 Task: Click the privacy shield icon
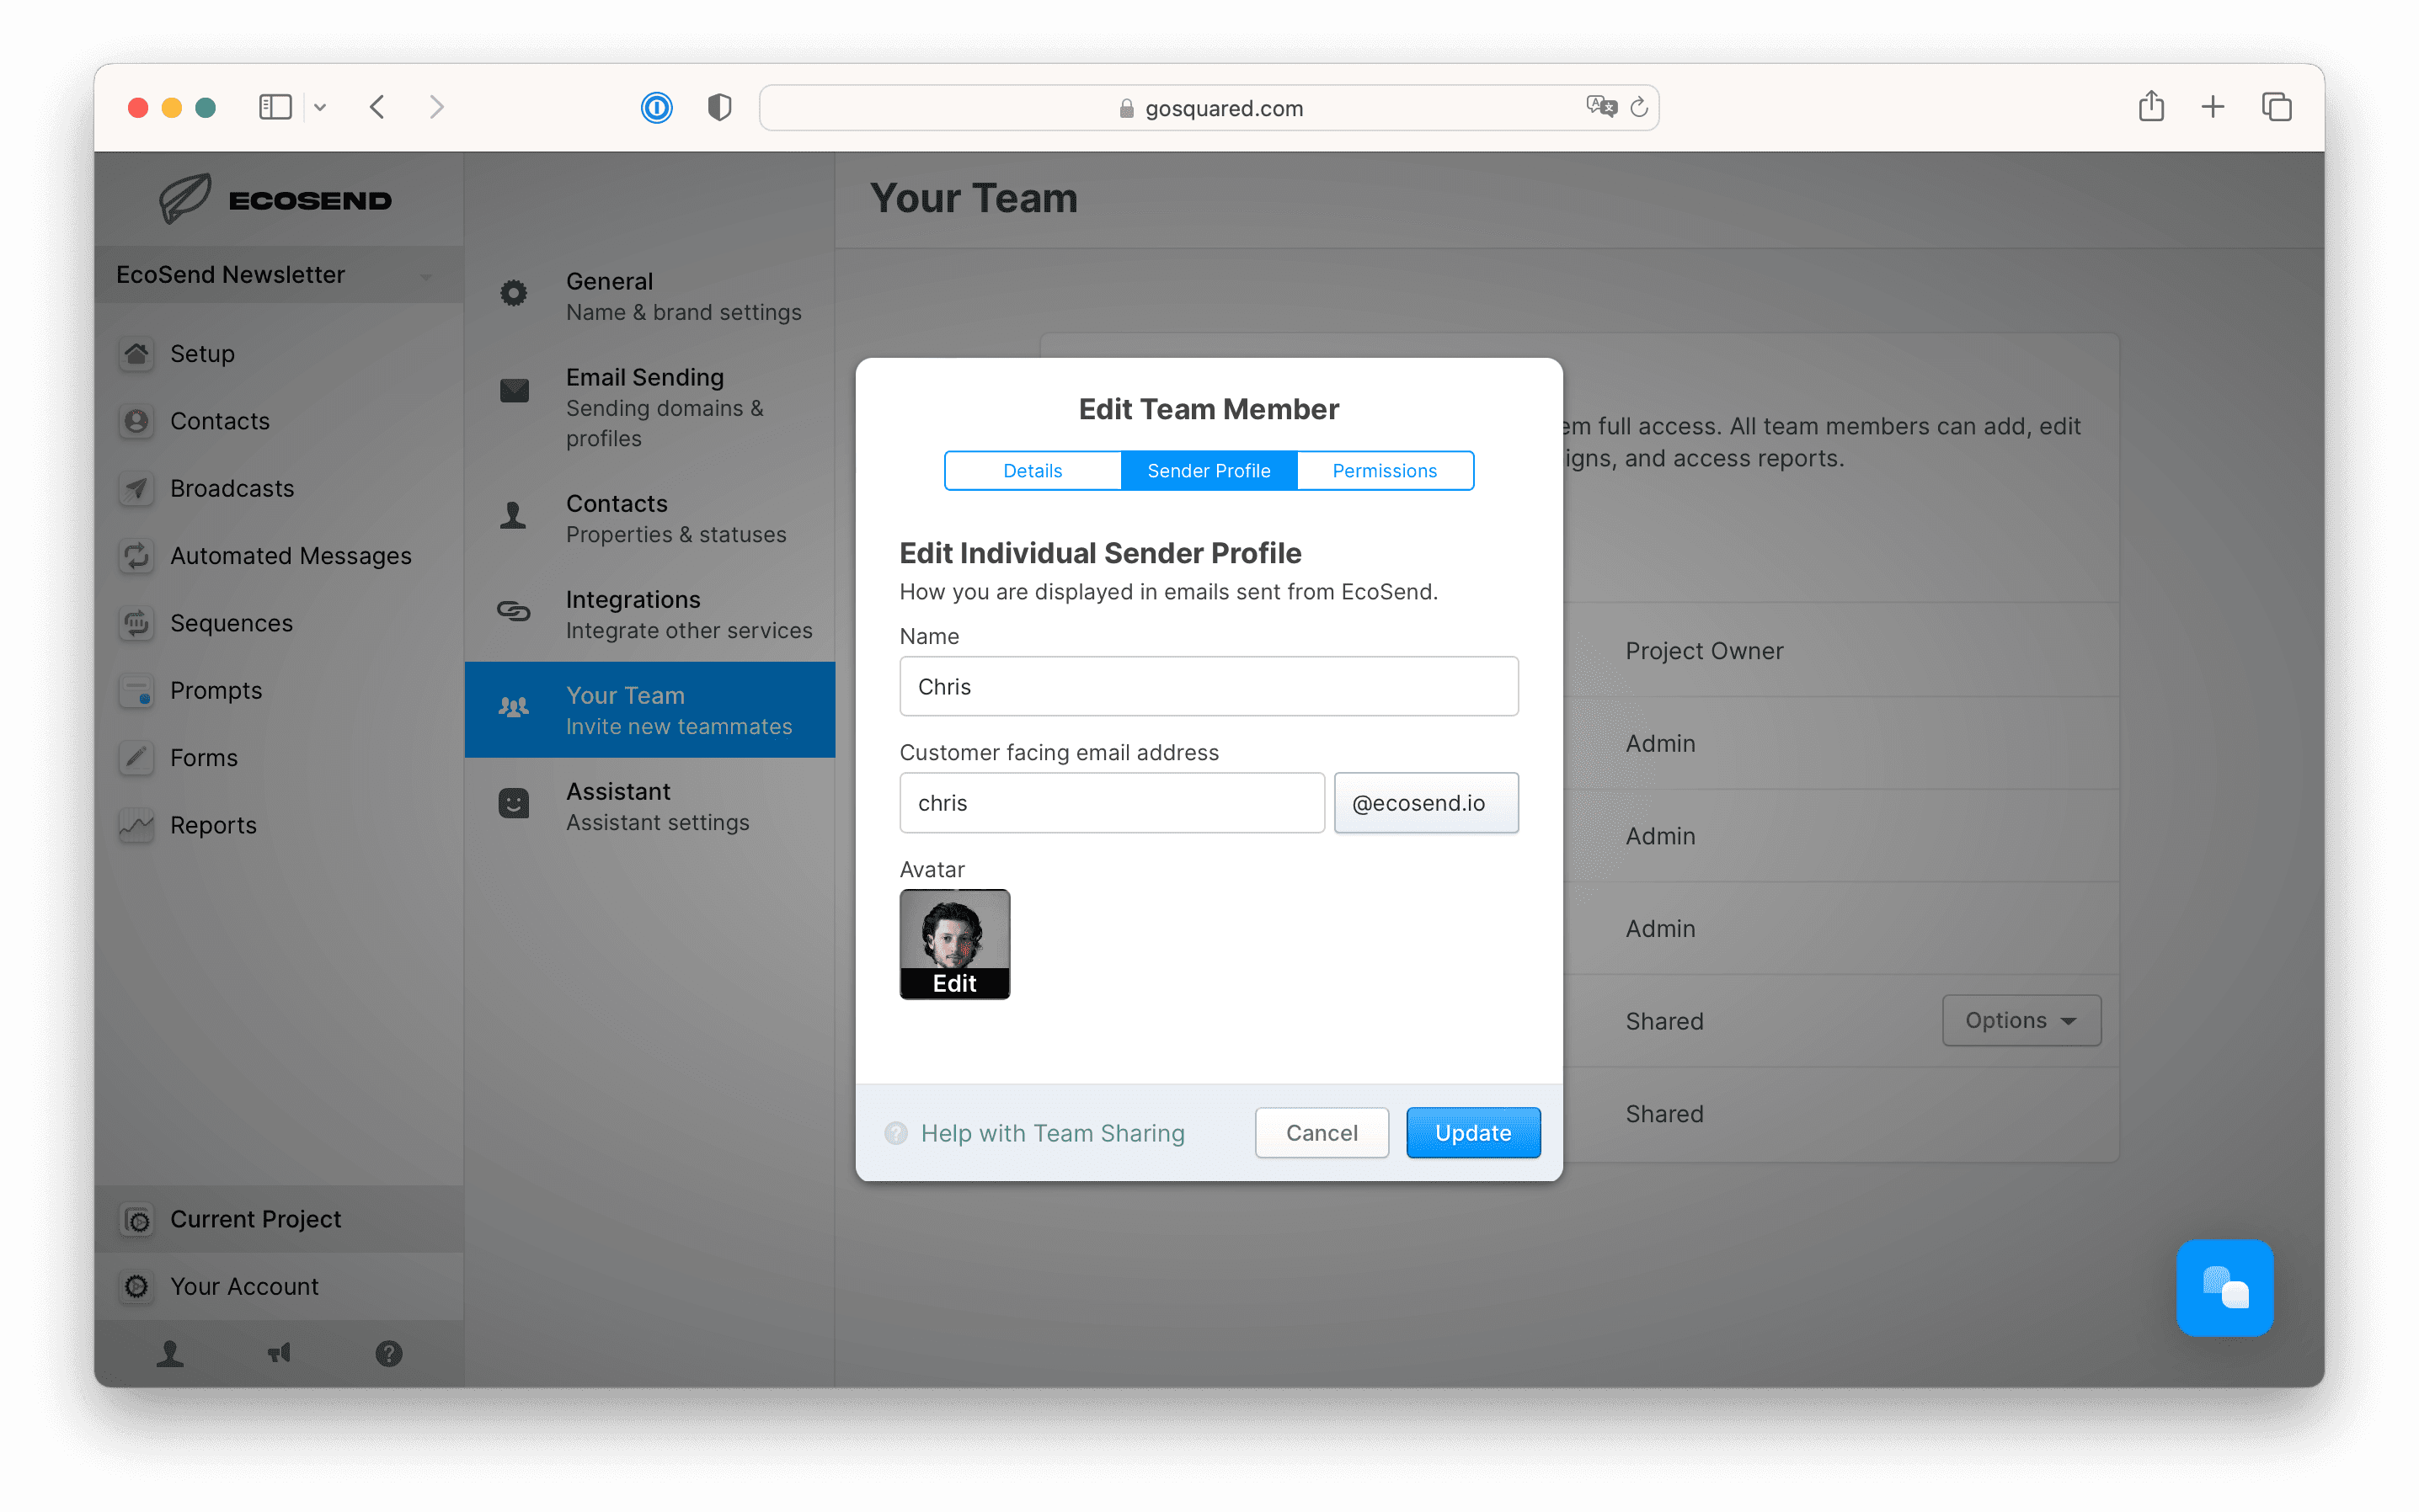(x=719, y=107)
